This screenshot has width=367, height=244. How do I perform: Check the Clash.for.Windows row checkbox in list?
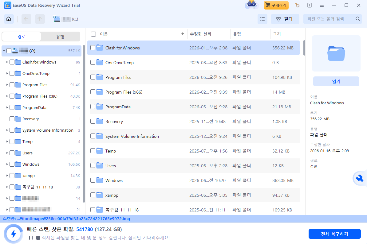point(93,48)
